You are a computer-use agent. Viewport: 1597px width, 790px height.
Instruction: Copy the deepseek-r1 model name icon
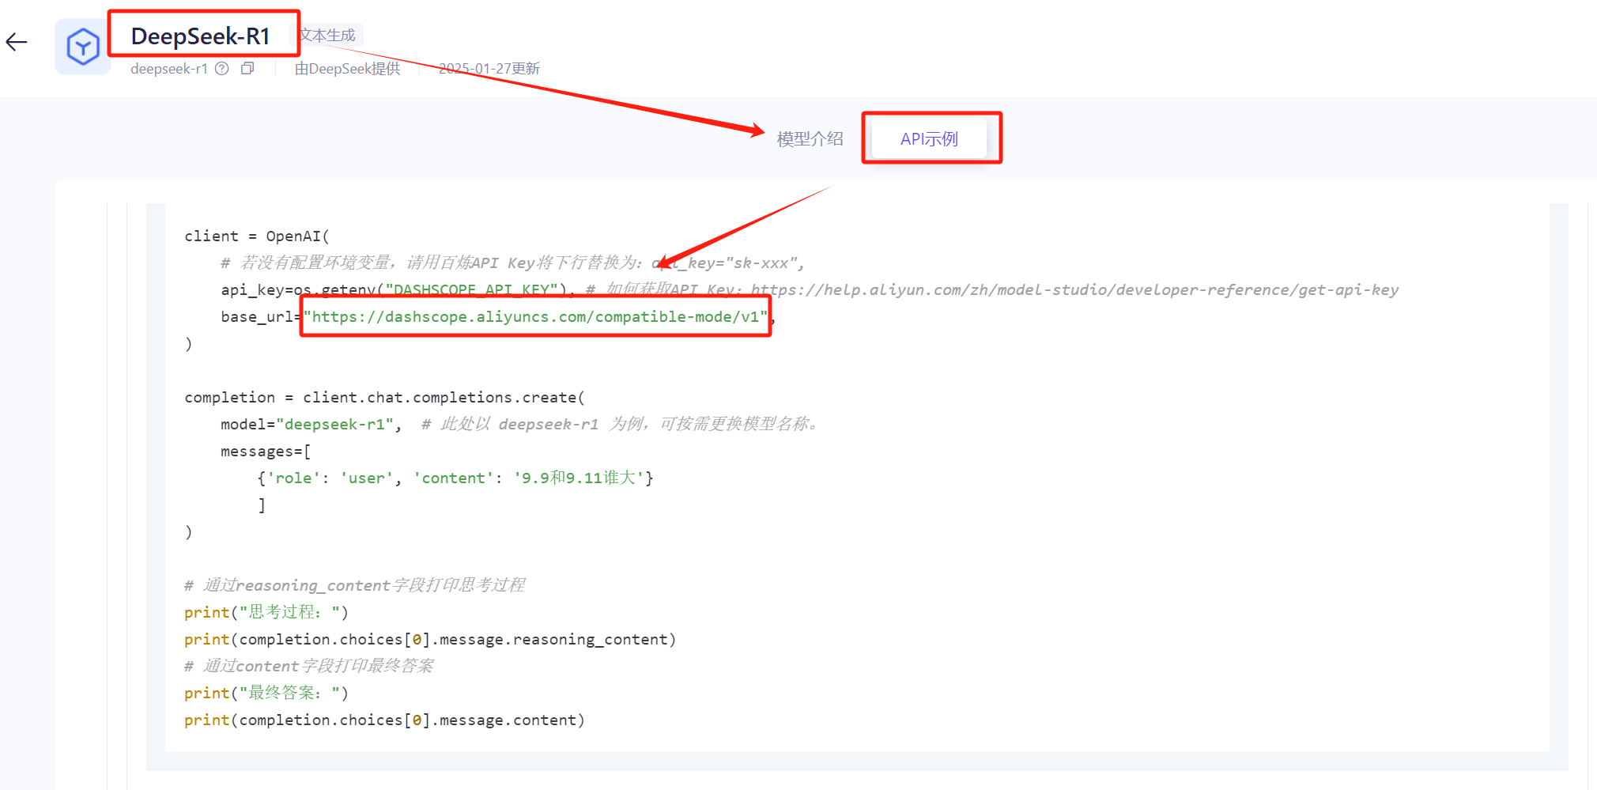point(247,69)
